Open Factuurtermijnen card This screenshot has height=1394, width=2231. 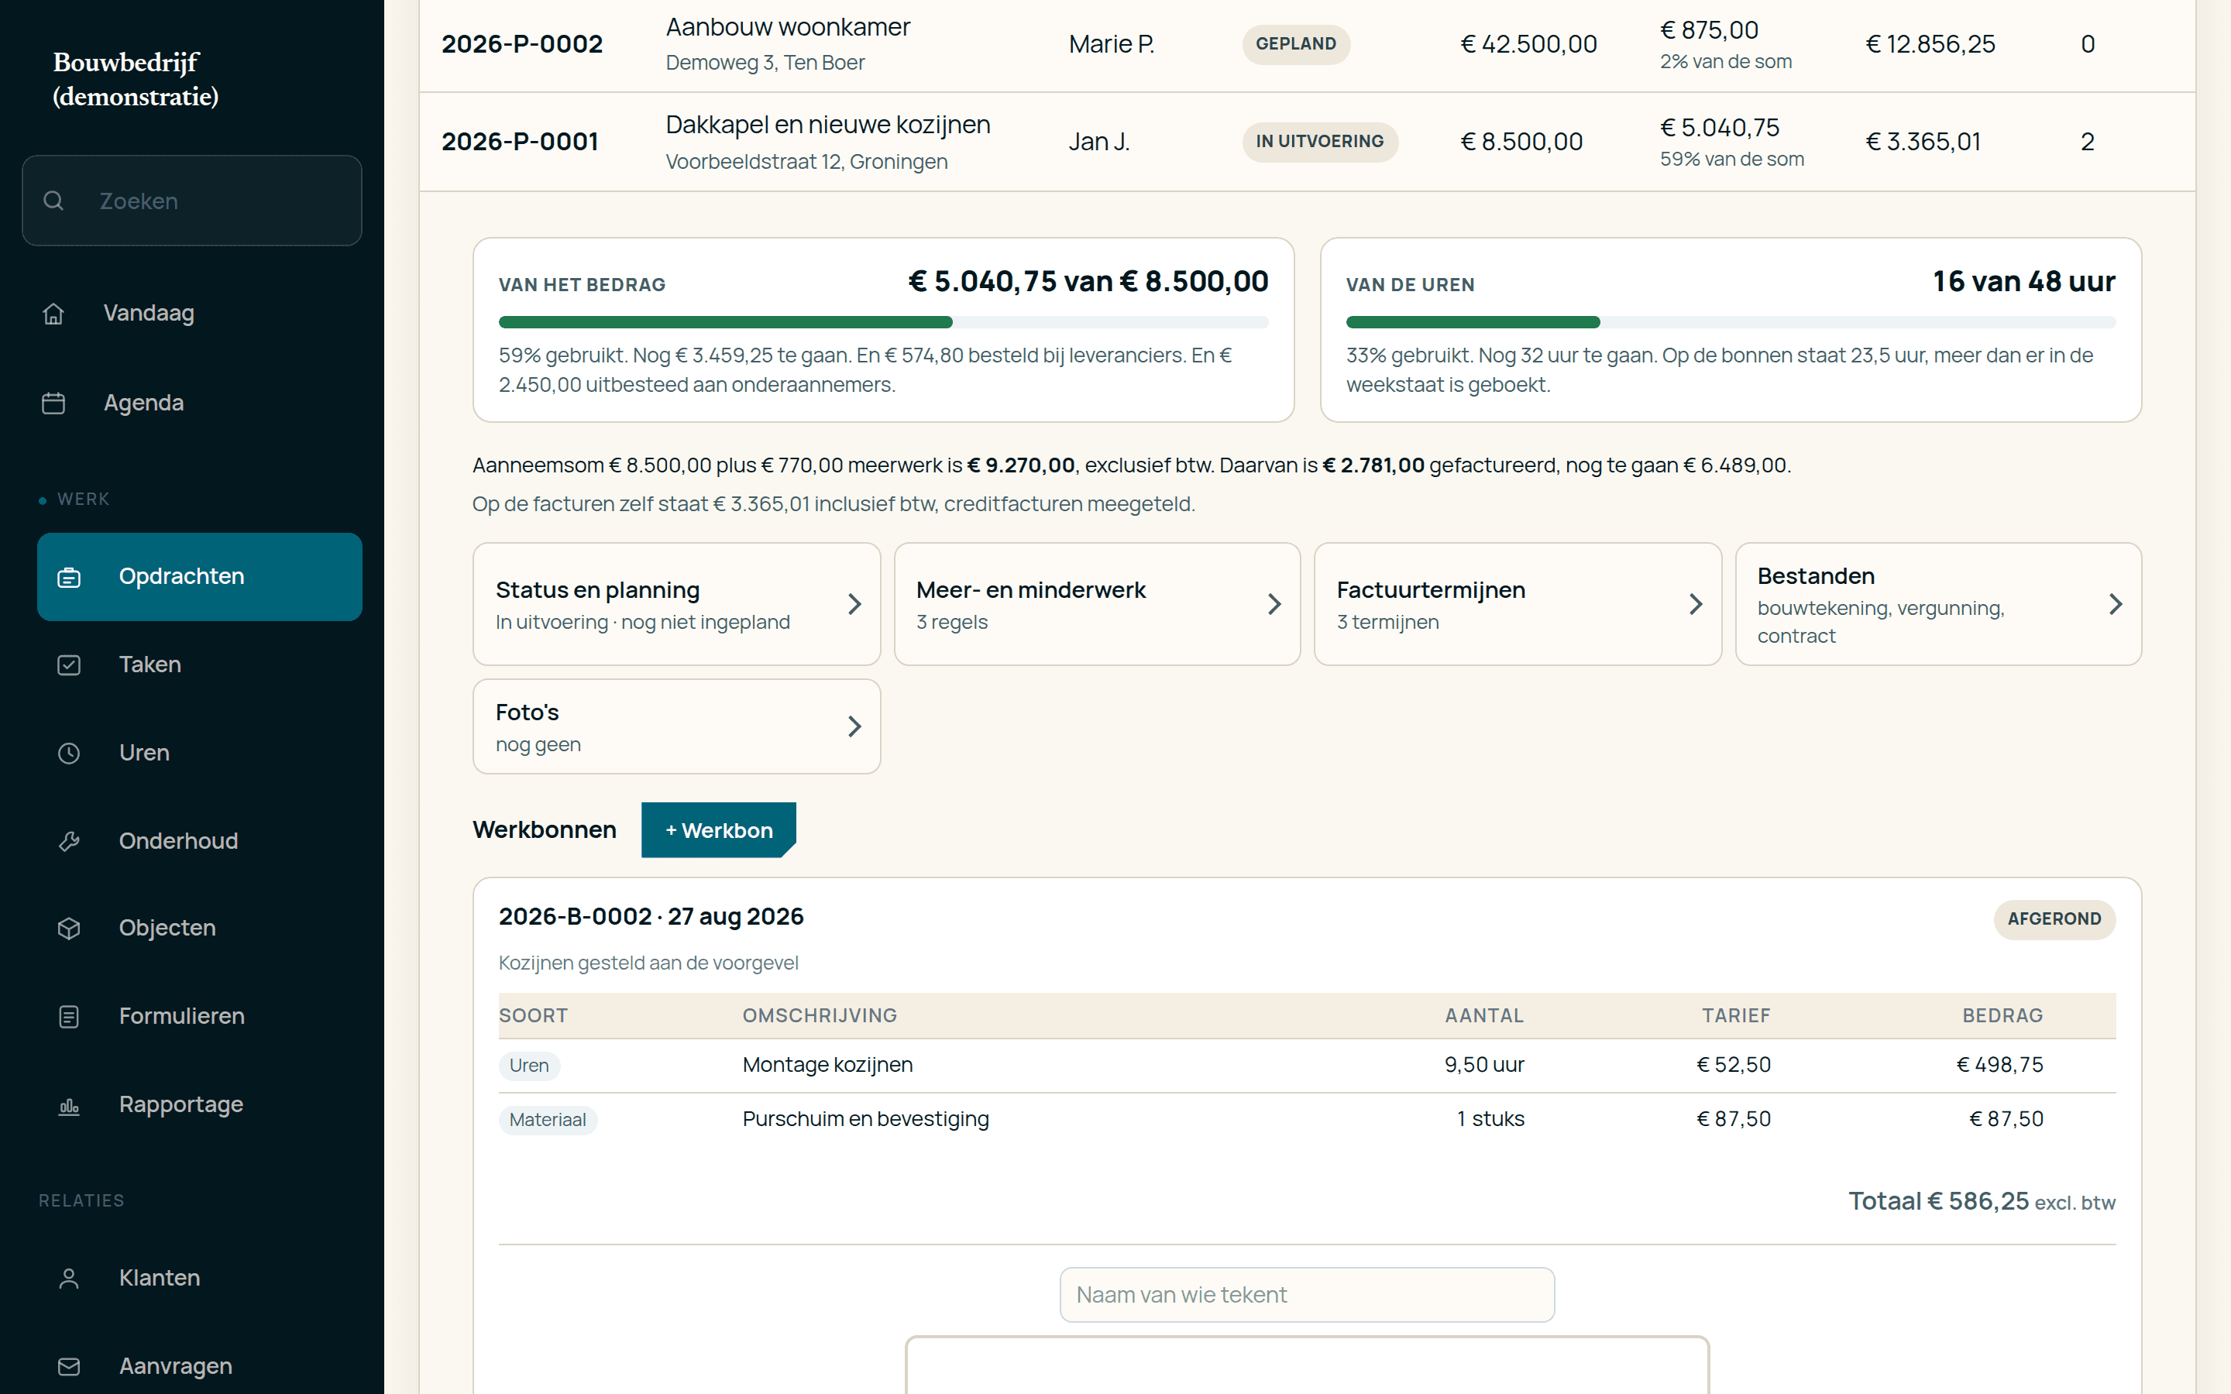[x=1518, y=604]
